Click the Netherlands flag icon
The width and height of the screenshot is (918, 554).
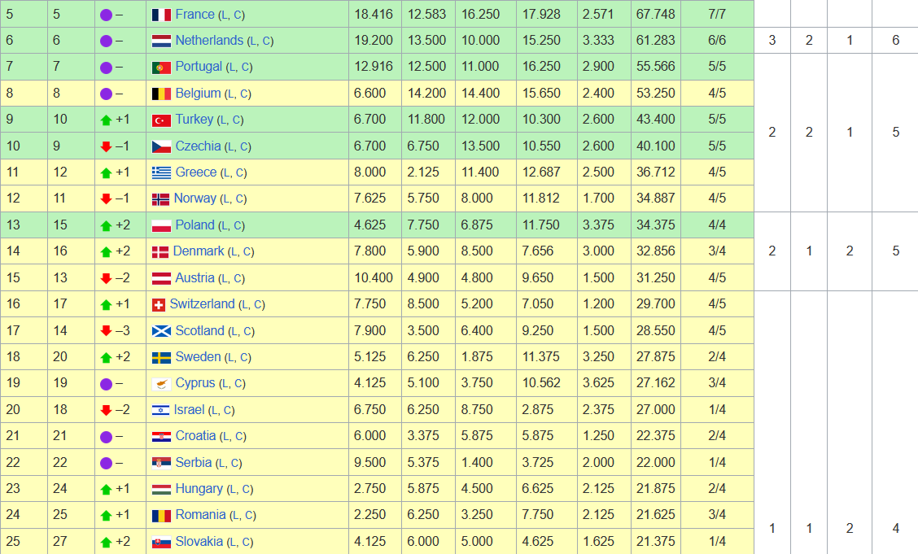click(x=161, y=41)
